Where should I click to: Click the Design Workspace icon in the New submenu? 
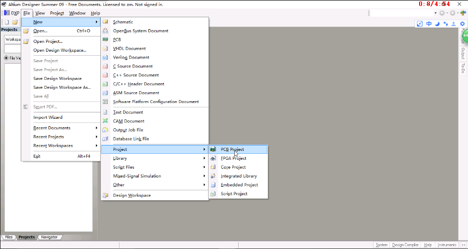click(105, 195)
